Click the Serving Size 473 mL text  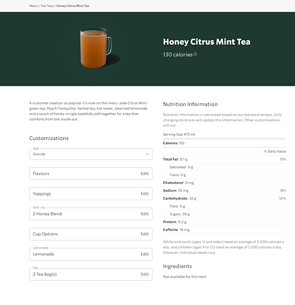click(179, 134)
